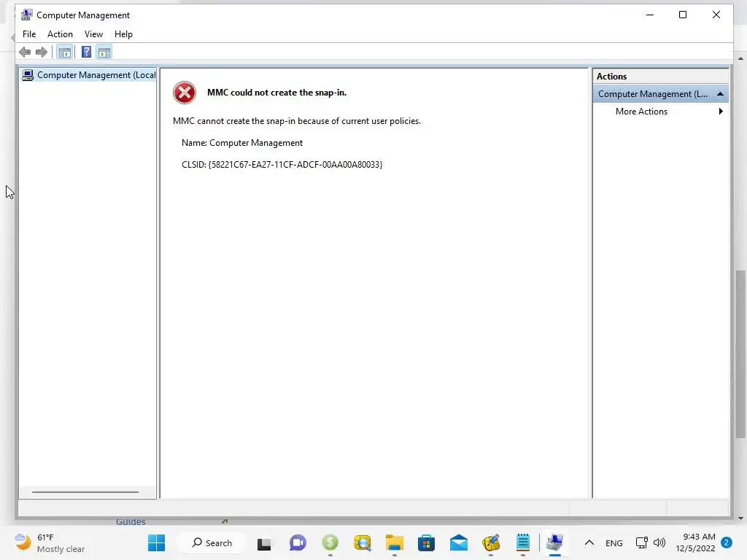
Task: Open the Notepad taskbar icon
Action: [523, 542]
